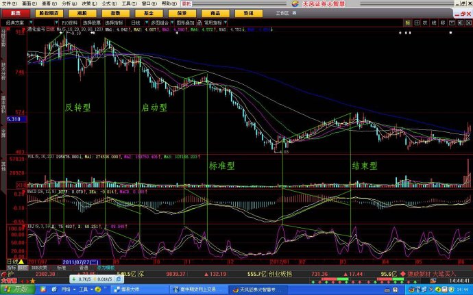Open the 画面 menu
Viewport: 473px width, 295px height.
[29, 3]
